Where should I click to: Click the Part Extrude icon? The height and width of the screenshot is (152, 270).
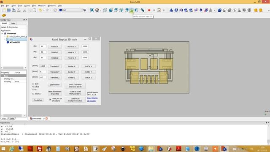click(171, 10)
